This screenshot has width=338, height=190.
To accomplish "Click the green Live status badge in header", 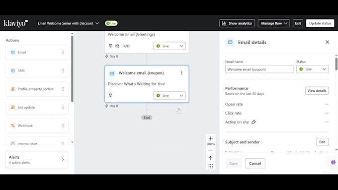I will 111,23.
